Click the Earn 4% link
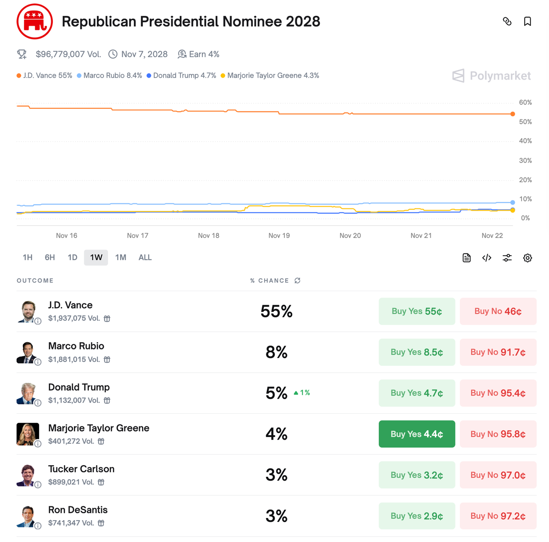The width and height of the screenshot is (549, 542). (x=199, y=54)
